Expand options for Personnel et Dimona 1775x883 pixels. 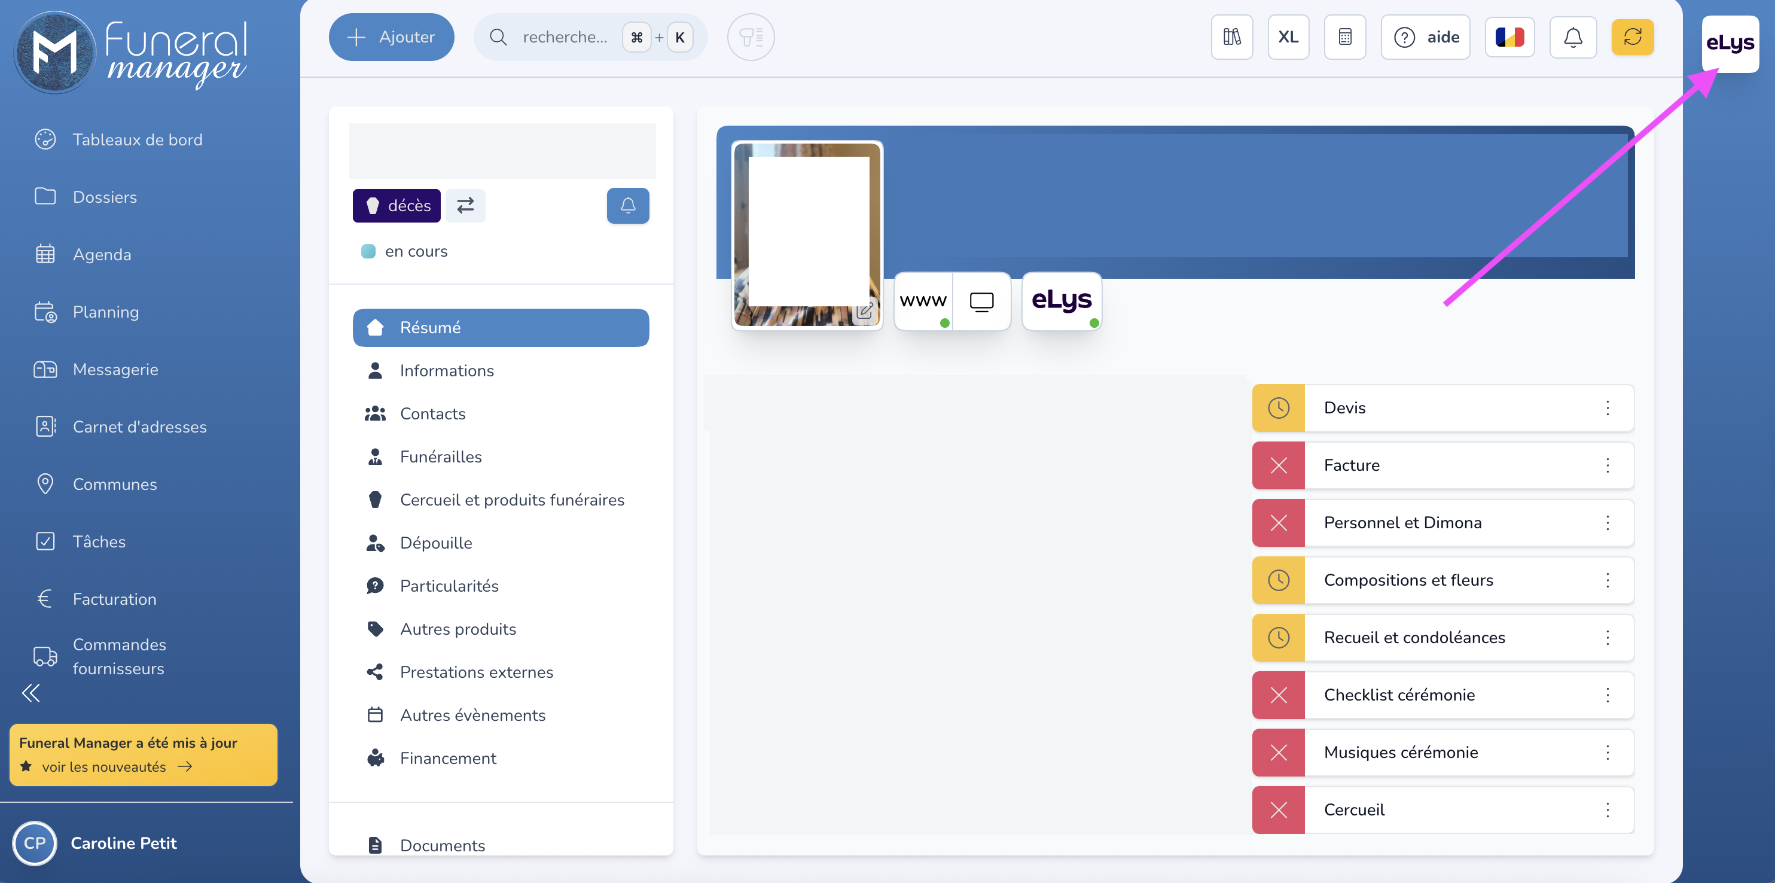click(1607, 523)
